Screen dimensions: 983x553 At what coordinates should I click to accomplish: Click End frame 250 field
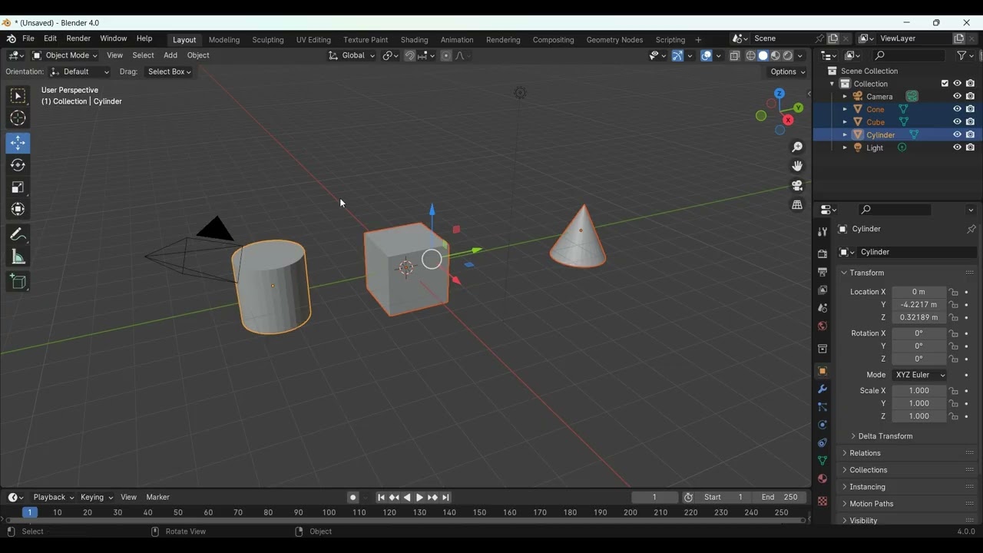coord(779,498)
